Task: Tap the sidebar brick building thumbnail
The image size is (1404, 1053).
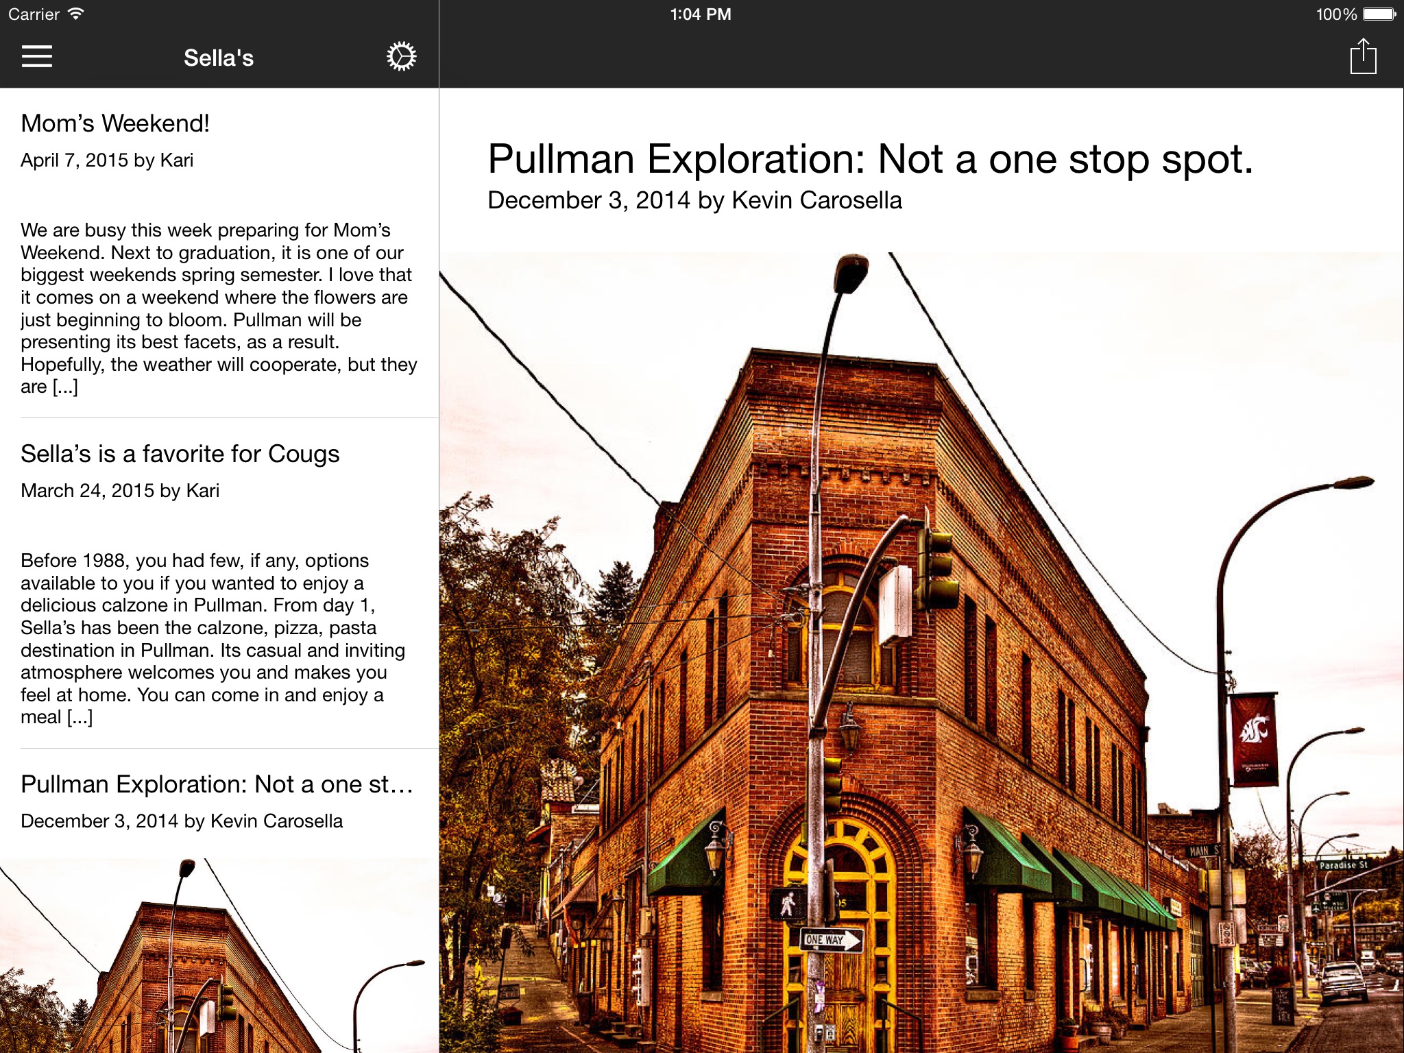Action: (x=218, y=956)
